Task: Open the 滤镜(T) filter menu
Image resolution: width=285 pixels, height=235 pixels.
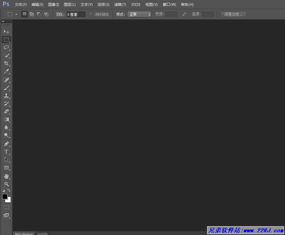Action: coord(120,5)
